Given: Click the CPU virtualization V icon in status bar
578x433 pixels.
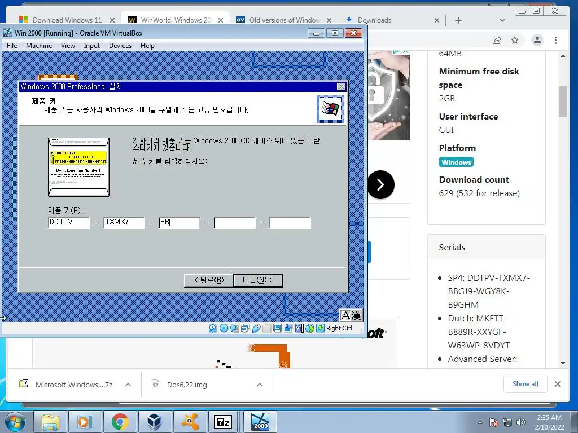Looking at the screenshot, I should pos(299,328).
